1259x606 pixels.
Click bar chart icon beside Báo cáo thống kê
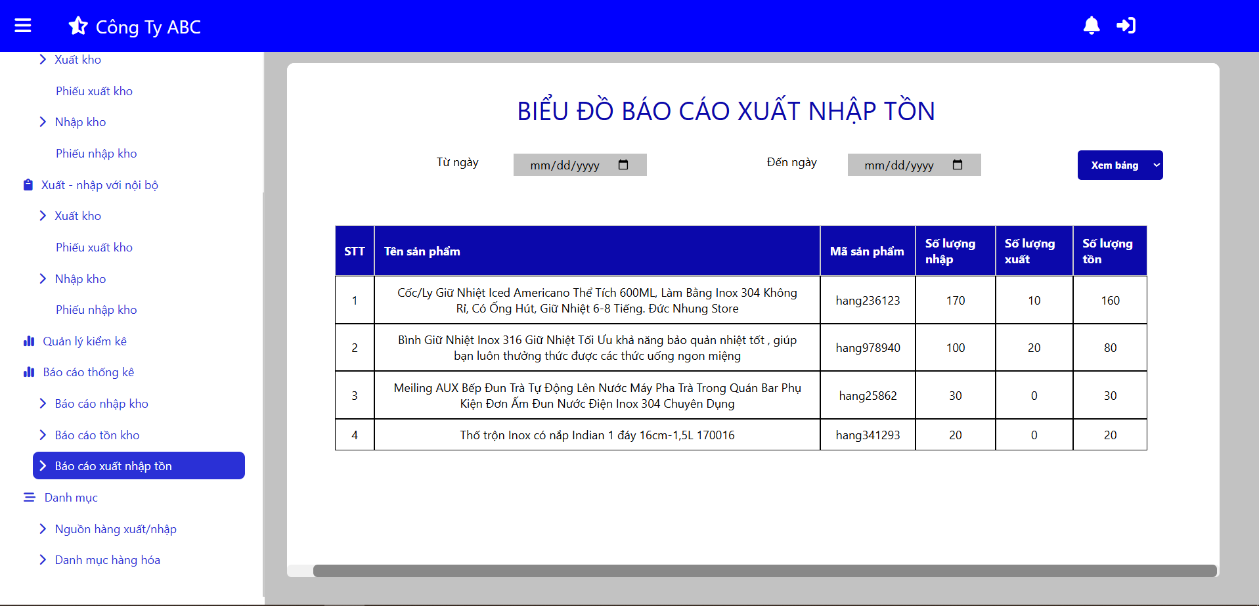pos(29,372)
